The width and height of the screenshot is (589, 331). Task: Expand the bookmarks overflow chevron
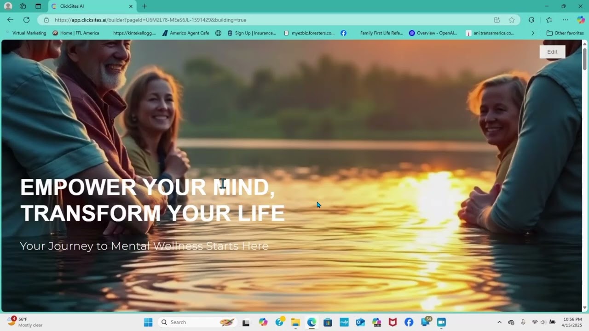(x=533, y=33)
